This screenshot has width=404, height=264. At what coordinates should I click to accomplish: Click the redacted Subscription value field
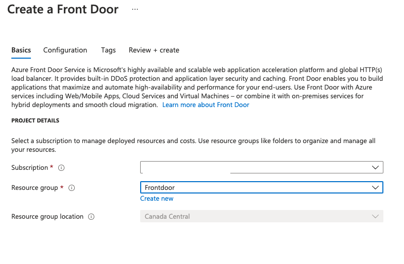pyautogui.click(x=186, y=168)
